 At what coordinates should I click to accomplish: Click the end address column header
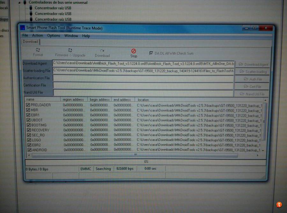[123, 100]
